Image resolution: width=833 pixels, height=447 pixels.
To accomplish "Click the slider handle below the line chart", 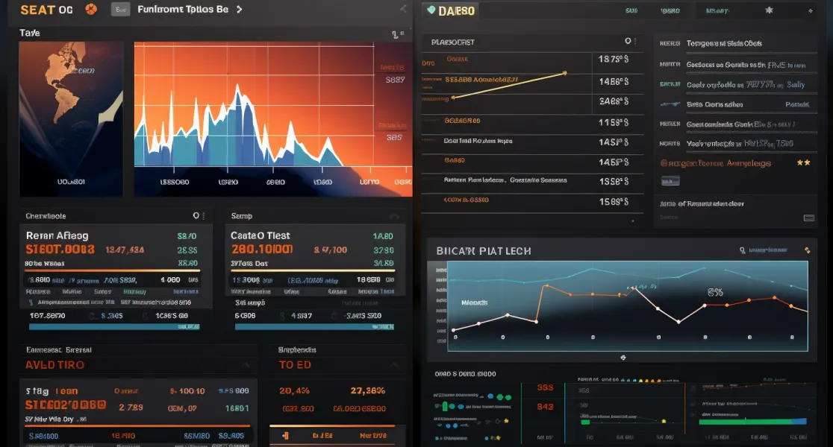I will coord(623,358).
